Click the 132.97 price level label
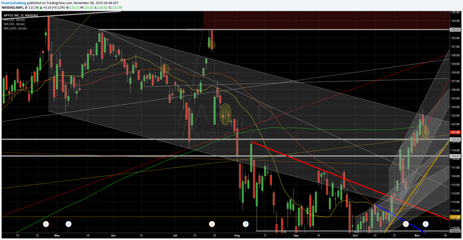The width and height of the screenshot is (463, 240). pos(455,30)
